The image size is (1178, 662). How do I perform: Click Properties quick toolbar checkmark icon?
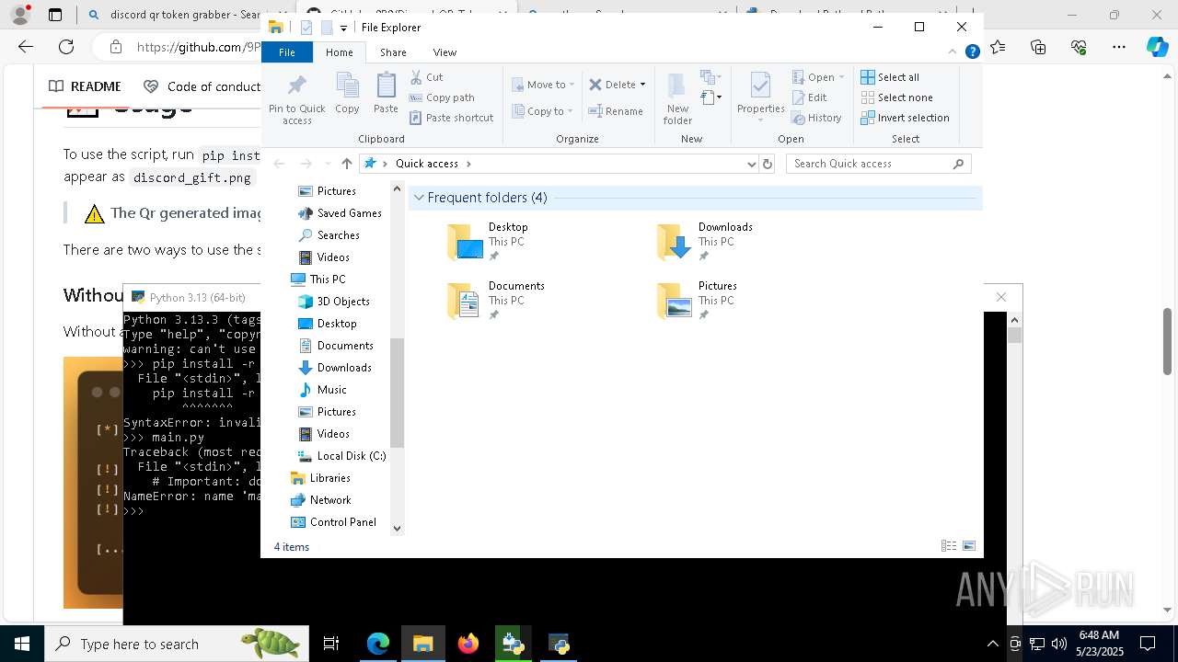coord(306,28)
